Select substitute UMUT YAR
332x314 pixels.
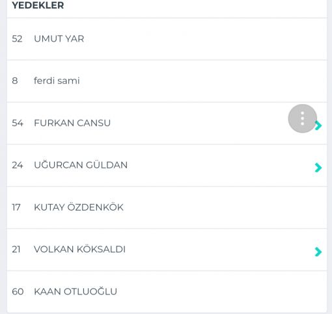coord(59,39)
